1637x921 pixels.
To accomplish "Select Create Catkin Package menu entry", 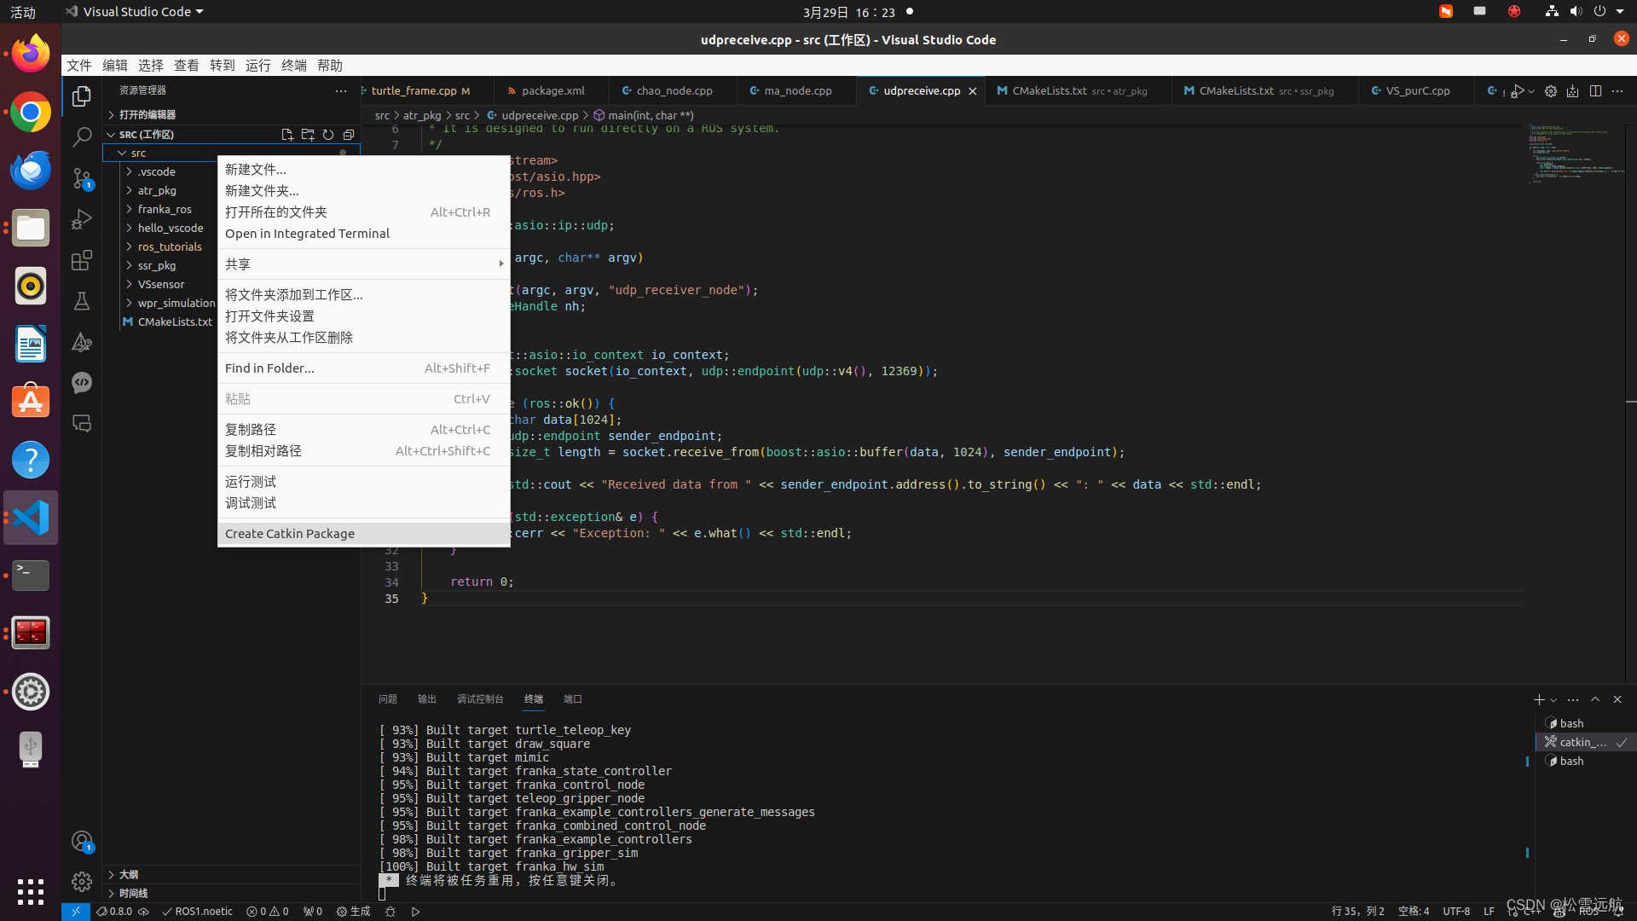I will point(290,534).
